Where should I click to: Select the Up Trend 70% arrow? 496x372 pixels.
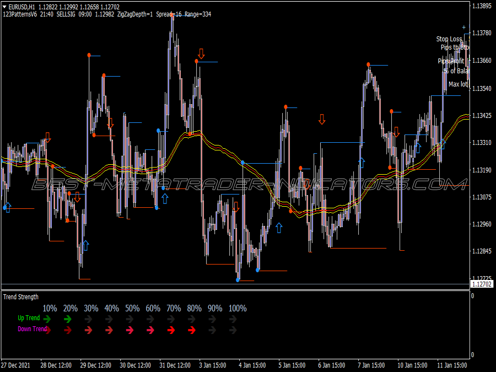(171, 319)
